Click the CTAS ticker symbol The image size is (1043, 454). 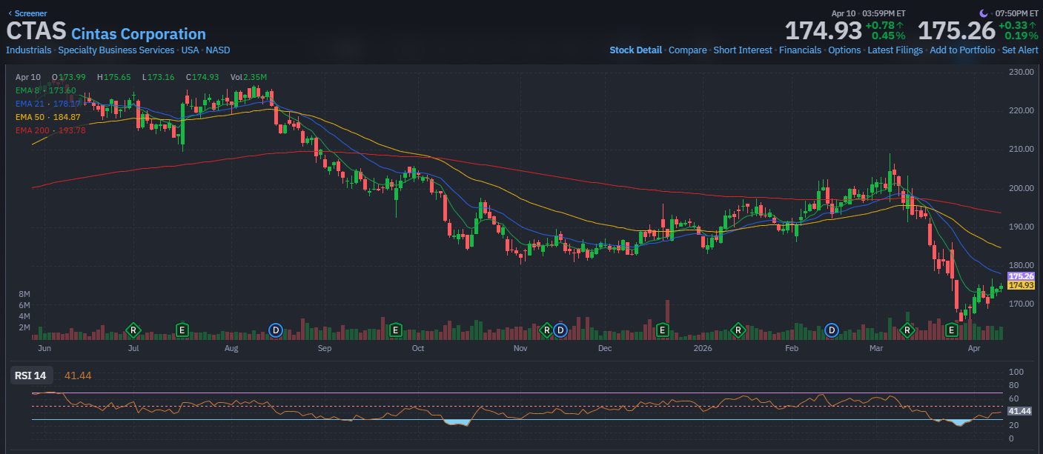tap(36, 31)
